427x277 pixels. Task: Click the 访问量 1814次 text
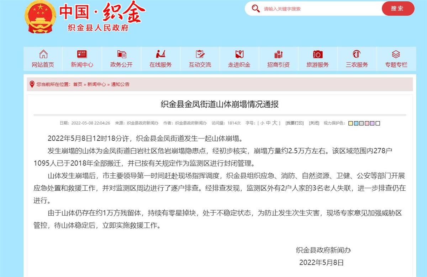click(x=226, y=123)
